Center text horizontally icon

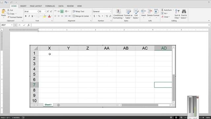tap(59, 16)
